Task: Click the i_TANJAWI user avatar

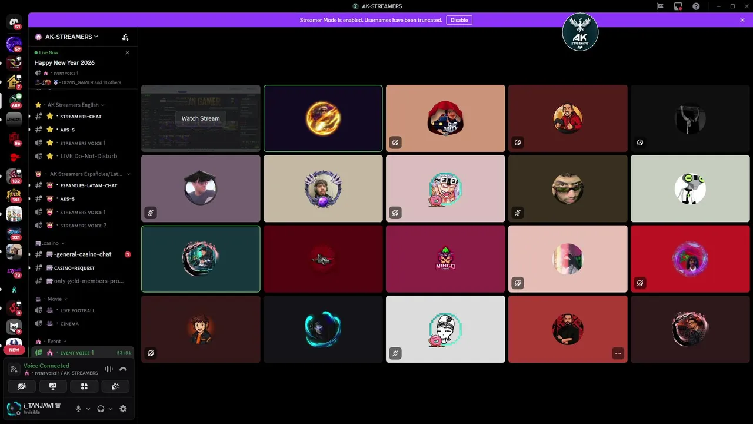Action: coord(14,408)
